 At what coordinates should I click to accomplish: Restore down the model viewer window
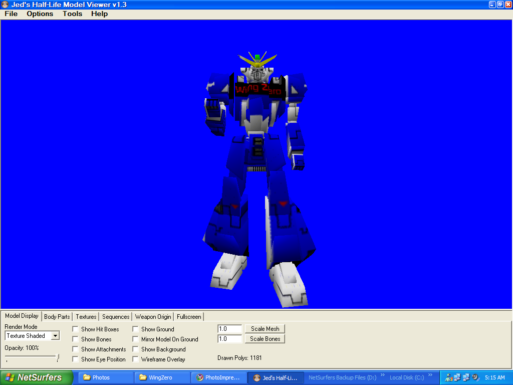coord(500,5)
